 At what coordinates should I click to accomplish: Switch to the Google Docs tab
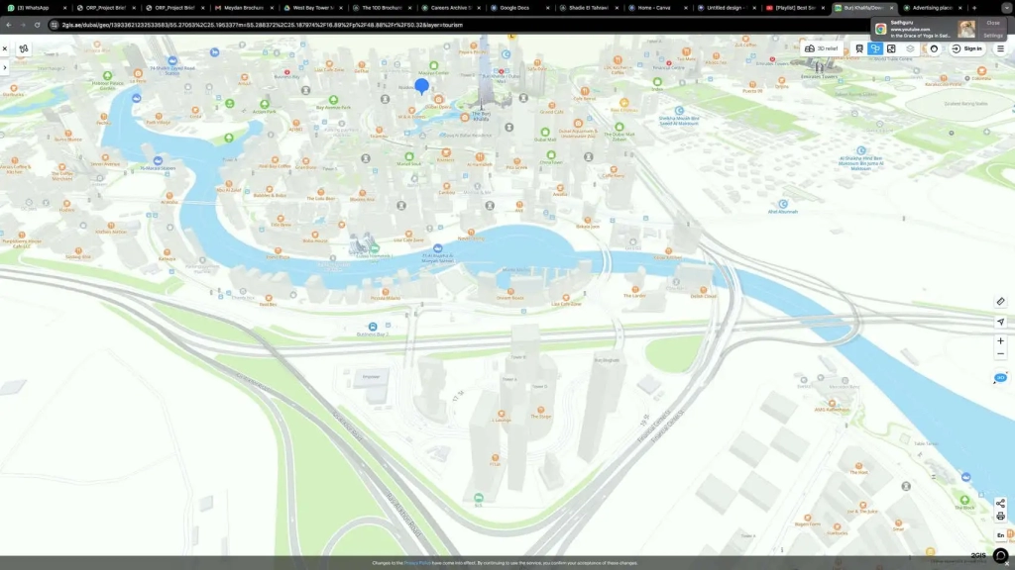point(513,8)
